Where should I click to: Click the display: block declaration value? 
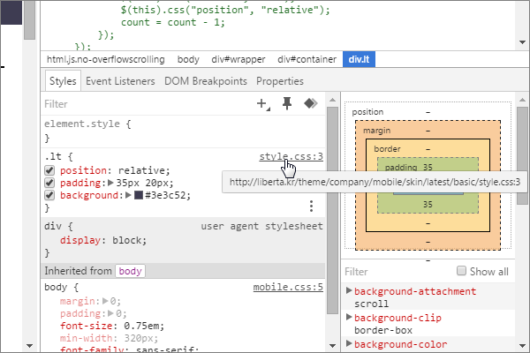(126, 240)
